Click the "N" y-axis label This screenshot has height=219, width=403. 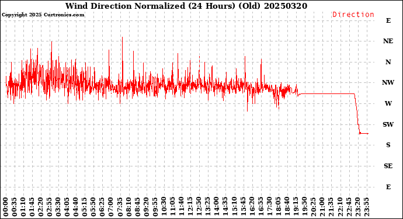(388, 62)
